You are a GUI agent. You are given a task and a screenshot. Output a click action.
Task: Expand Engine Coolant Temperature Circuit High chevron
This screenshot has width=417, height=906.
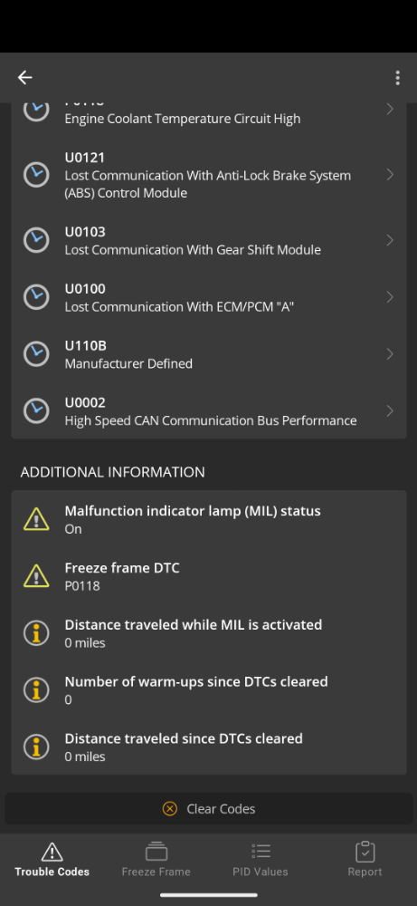click(x=390, y=109)
